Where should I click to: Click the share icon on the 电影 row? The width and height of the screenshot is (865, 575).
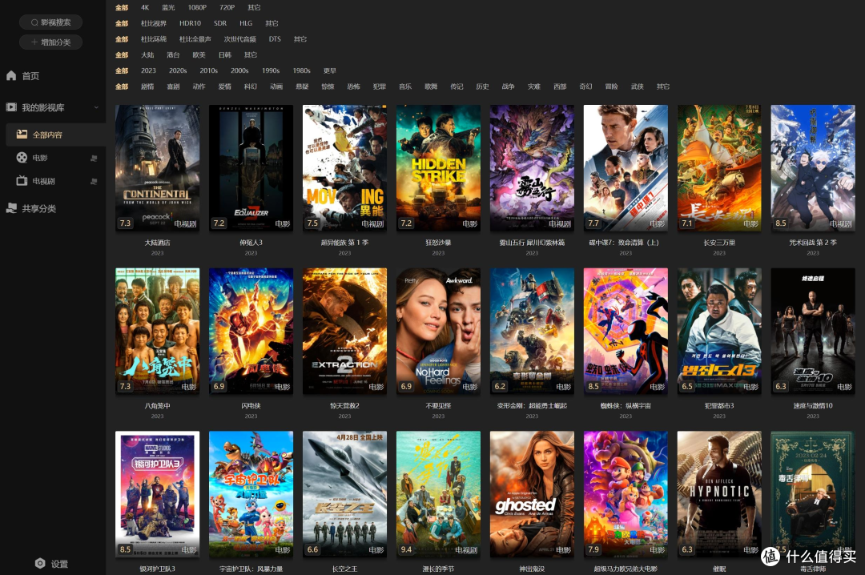pos(94,159)
